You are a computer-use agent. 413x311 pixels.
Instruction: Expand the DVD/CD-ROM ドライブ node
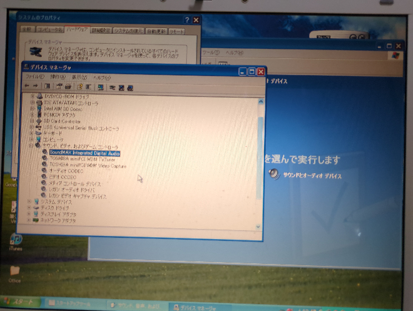[x=33, y=96]
